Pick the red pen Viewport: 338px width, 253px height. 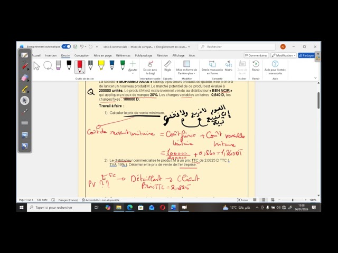tap(80, 65)
